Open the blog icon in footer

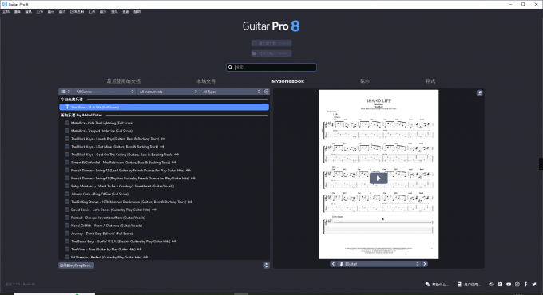500,285
